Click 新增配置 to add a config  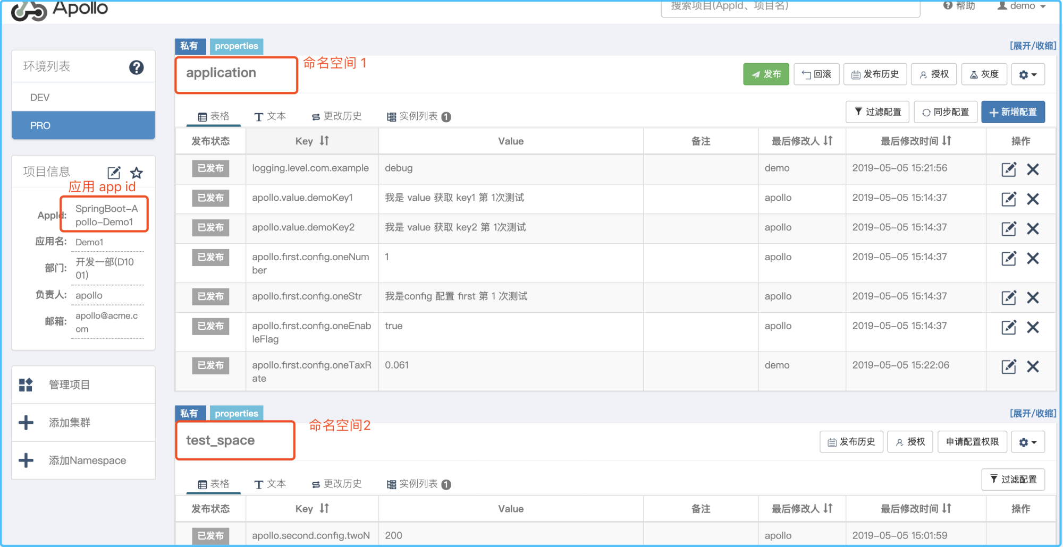click(x=1013, y=112)
